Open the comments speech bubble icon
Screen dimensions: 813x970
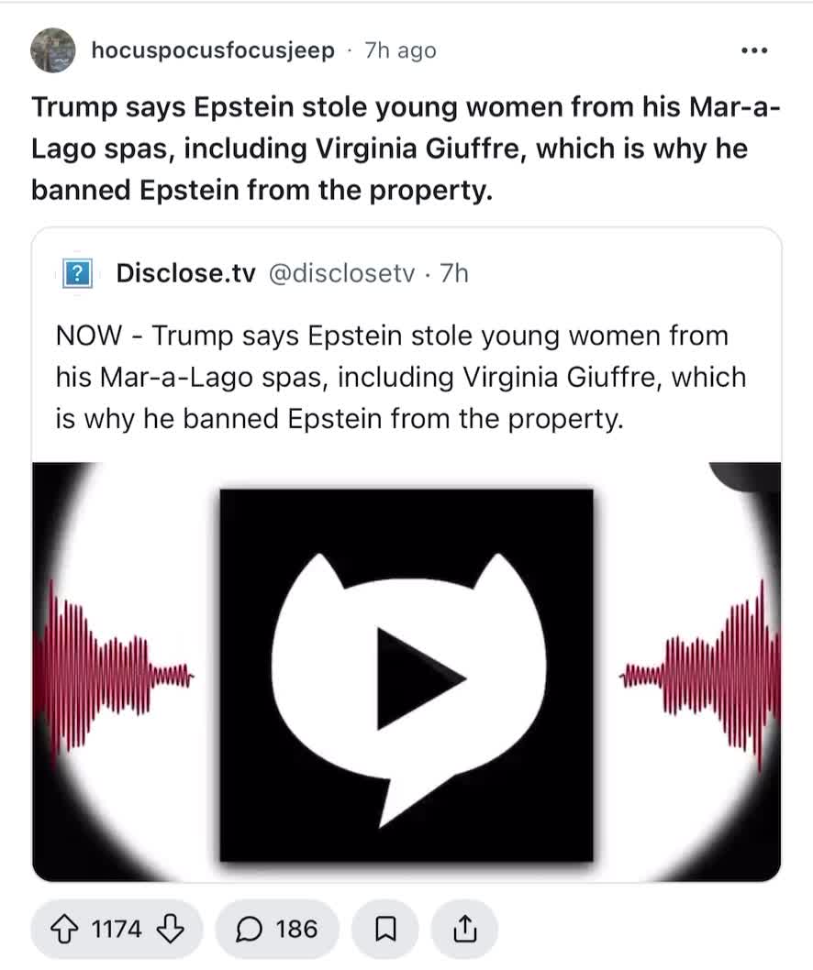pyautogui.click(x=248, y=930)
